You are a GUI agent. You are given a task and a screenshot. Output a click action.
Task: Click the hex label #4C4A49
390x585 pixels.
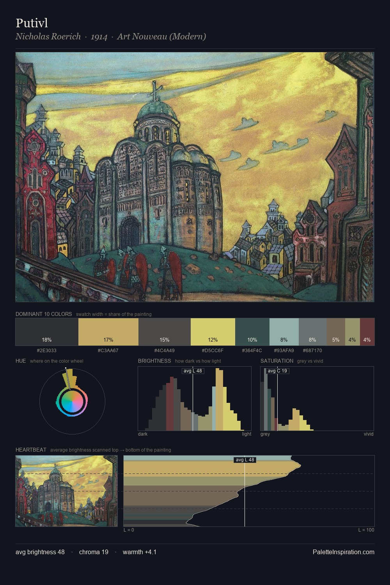[165, 351]
